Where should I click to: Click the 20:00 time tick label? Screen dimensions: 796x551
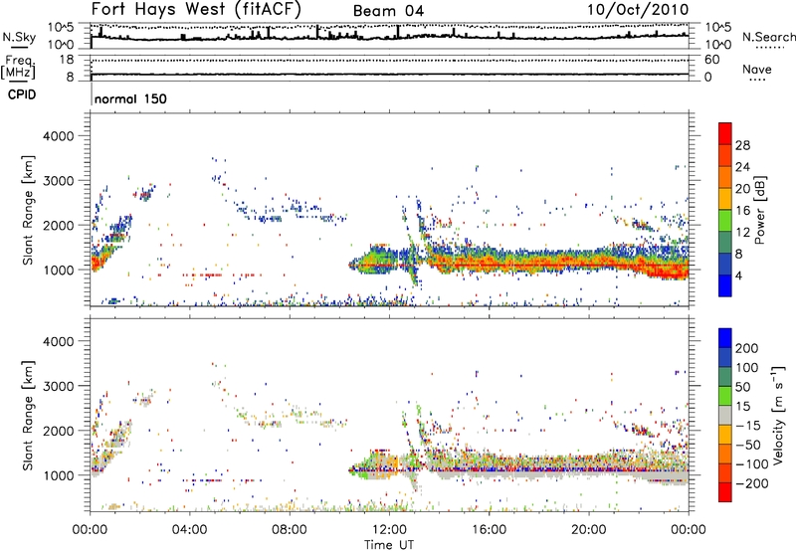pyautogui.click(x=588, y=530)
